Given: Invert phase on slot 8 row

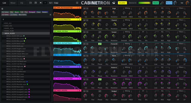Looking at the screenshot, I should [x=100, y=91].
